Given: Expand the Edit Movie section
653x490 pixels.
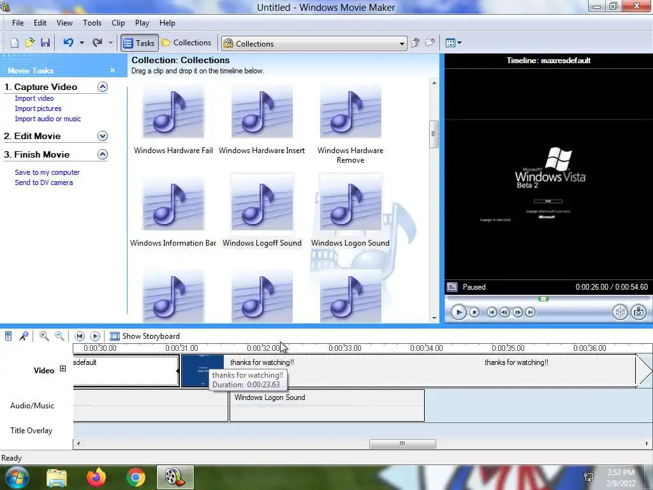Looking at the screenshot, I should [103, 136].
